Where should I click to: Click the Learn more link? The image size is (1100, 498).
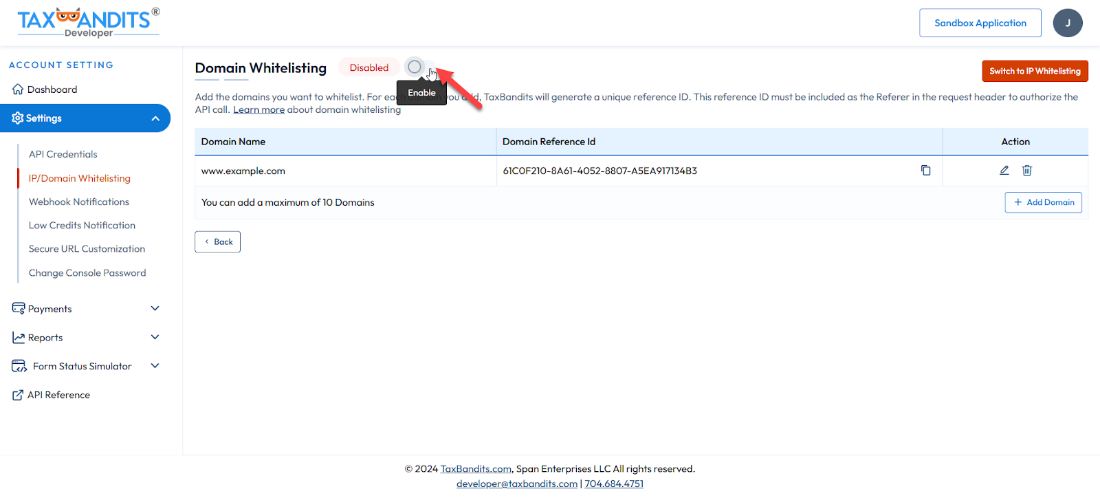click(258, 110)
